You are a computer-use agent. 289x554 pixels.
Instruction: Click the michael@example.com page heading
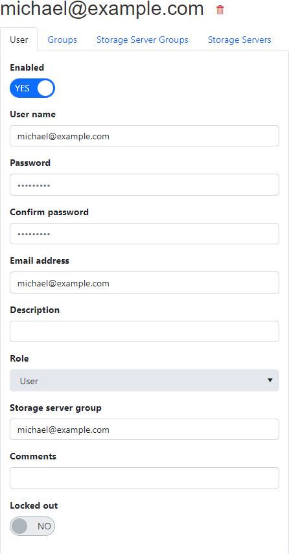tap(102, 9)
